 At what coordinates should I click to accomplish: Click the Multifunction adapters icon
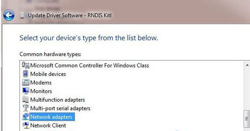pos(26,100)
